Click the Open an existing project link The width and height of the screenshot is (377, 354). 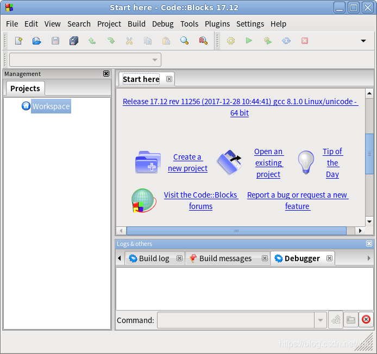click(268, 163)
